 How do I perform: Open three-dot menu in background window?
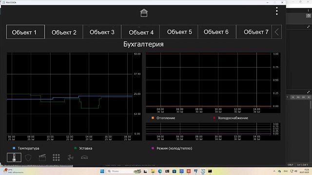309,11
